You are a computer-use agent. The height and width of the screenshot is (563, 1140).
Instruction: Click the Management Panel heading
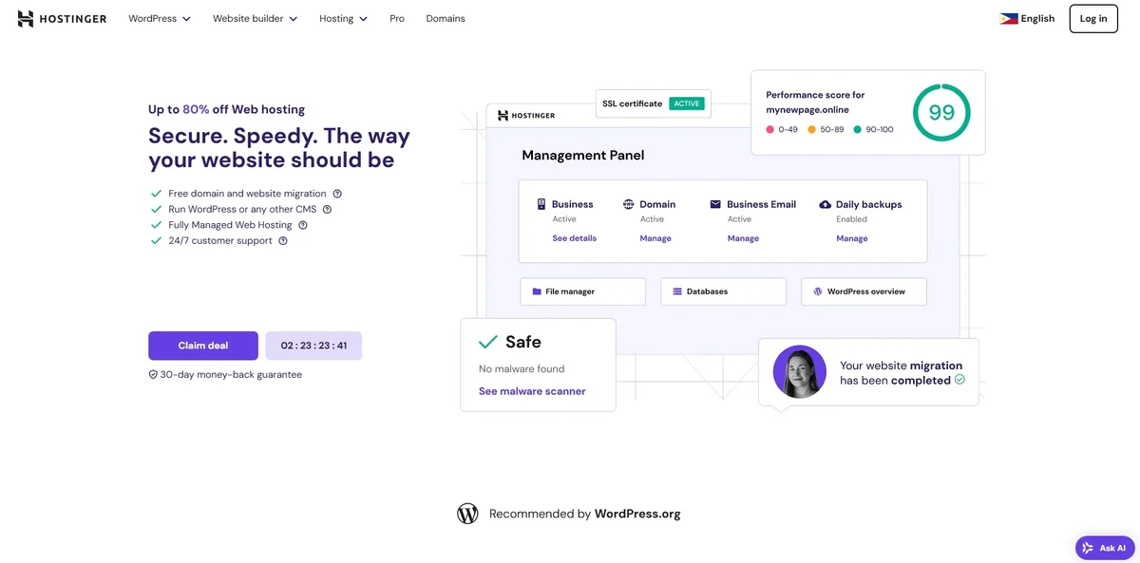pyautogui.click(x=583, y=155)
